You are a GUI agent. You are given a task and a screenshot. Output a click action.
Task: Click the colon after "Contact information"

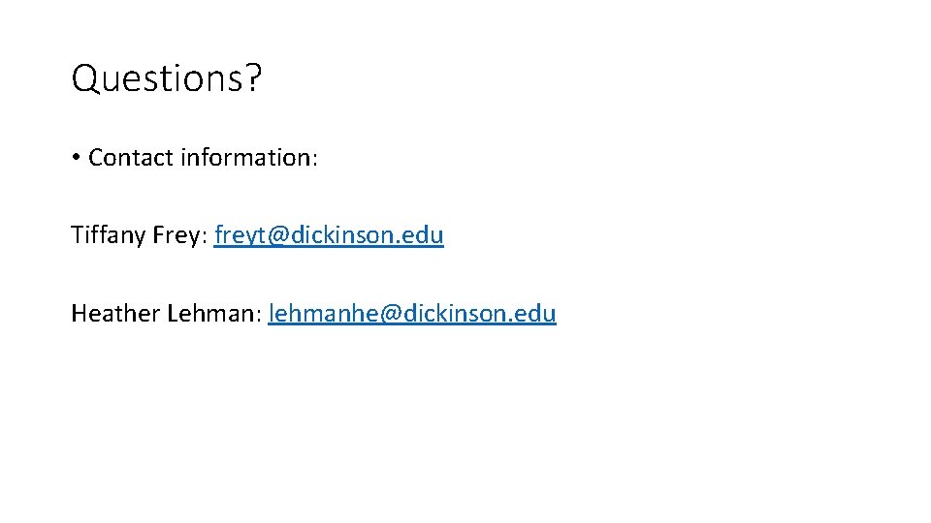click(314, 159)
